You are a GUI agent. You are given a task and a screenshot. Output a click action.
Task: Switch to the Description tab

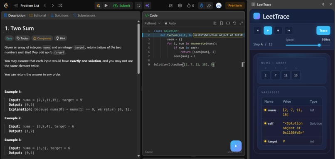click(x=15, y=16)
